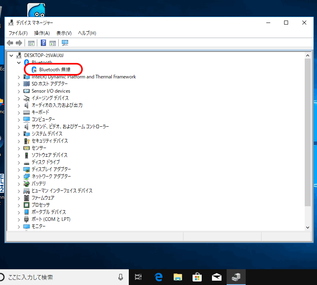Click the show/hide console tree toolbar icon

[x=31, y=43]
